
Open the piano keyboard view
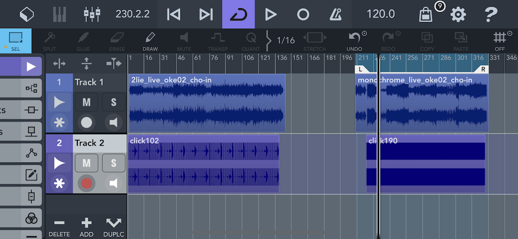(x=59, y=14)
